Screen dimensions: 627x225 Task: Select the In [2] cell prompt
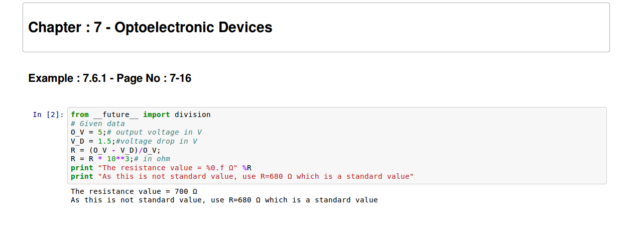(48, 115)
